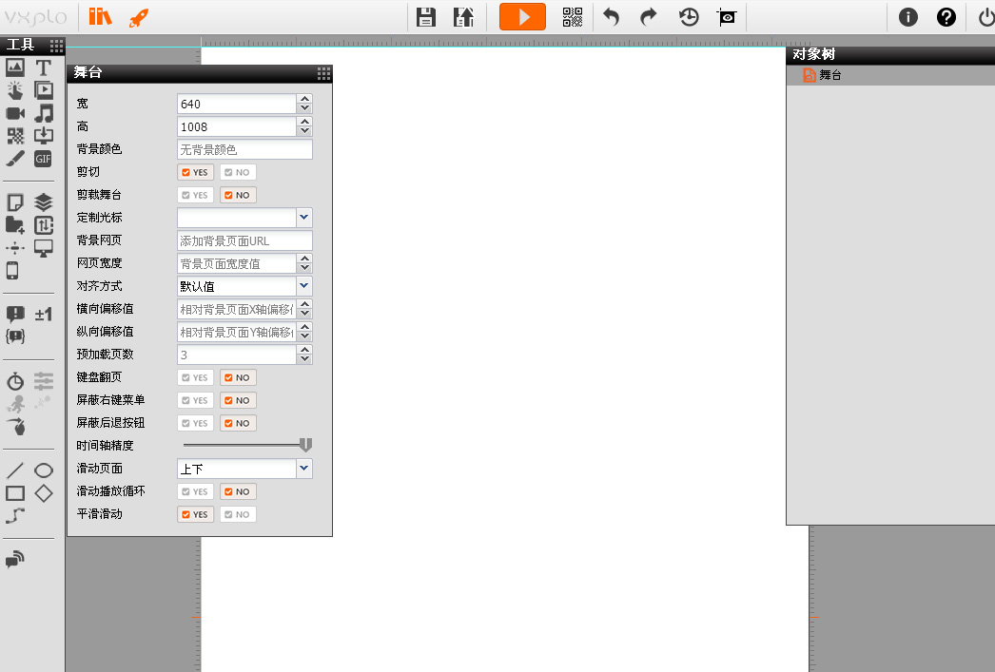Click the QR code icon in top toolbar
Screen dimensions: 995x672
[x=572, y=16]
